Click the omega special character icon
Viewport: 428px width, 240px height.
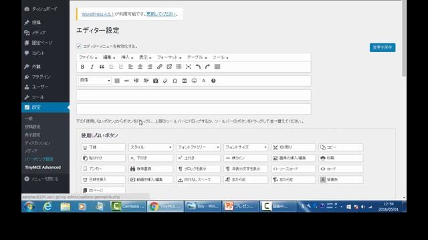(x=175, y=81)
